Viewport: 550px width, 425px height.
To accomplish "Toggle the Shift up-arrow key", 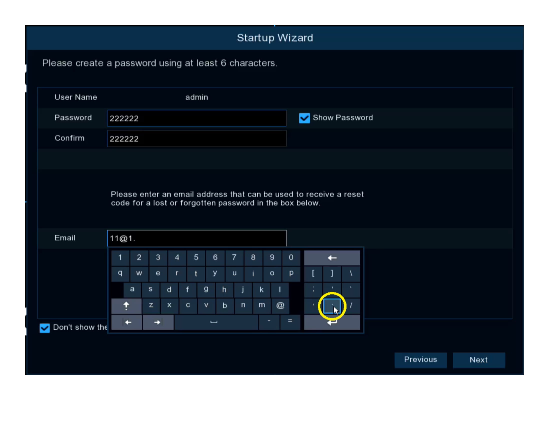I will (126, 306).
